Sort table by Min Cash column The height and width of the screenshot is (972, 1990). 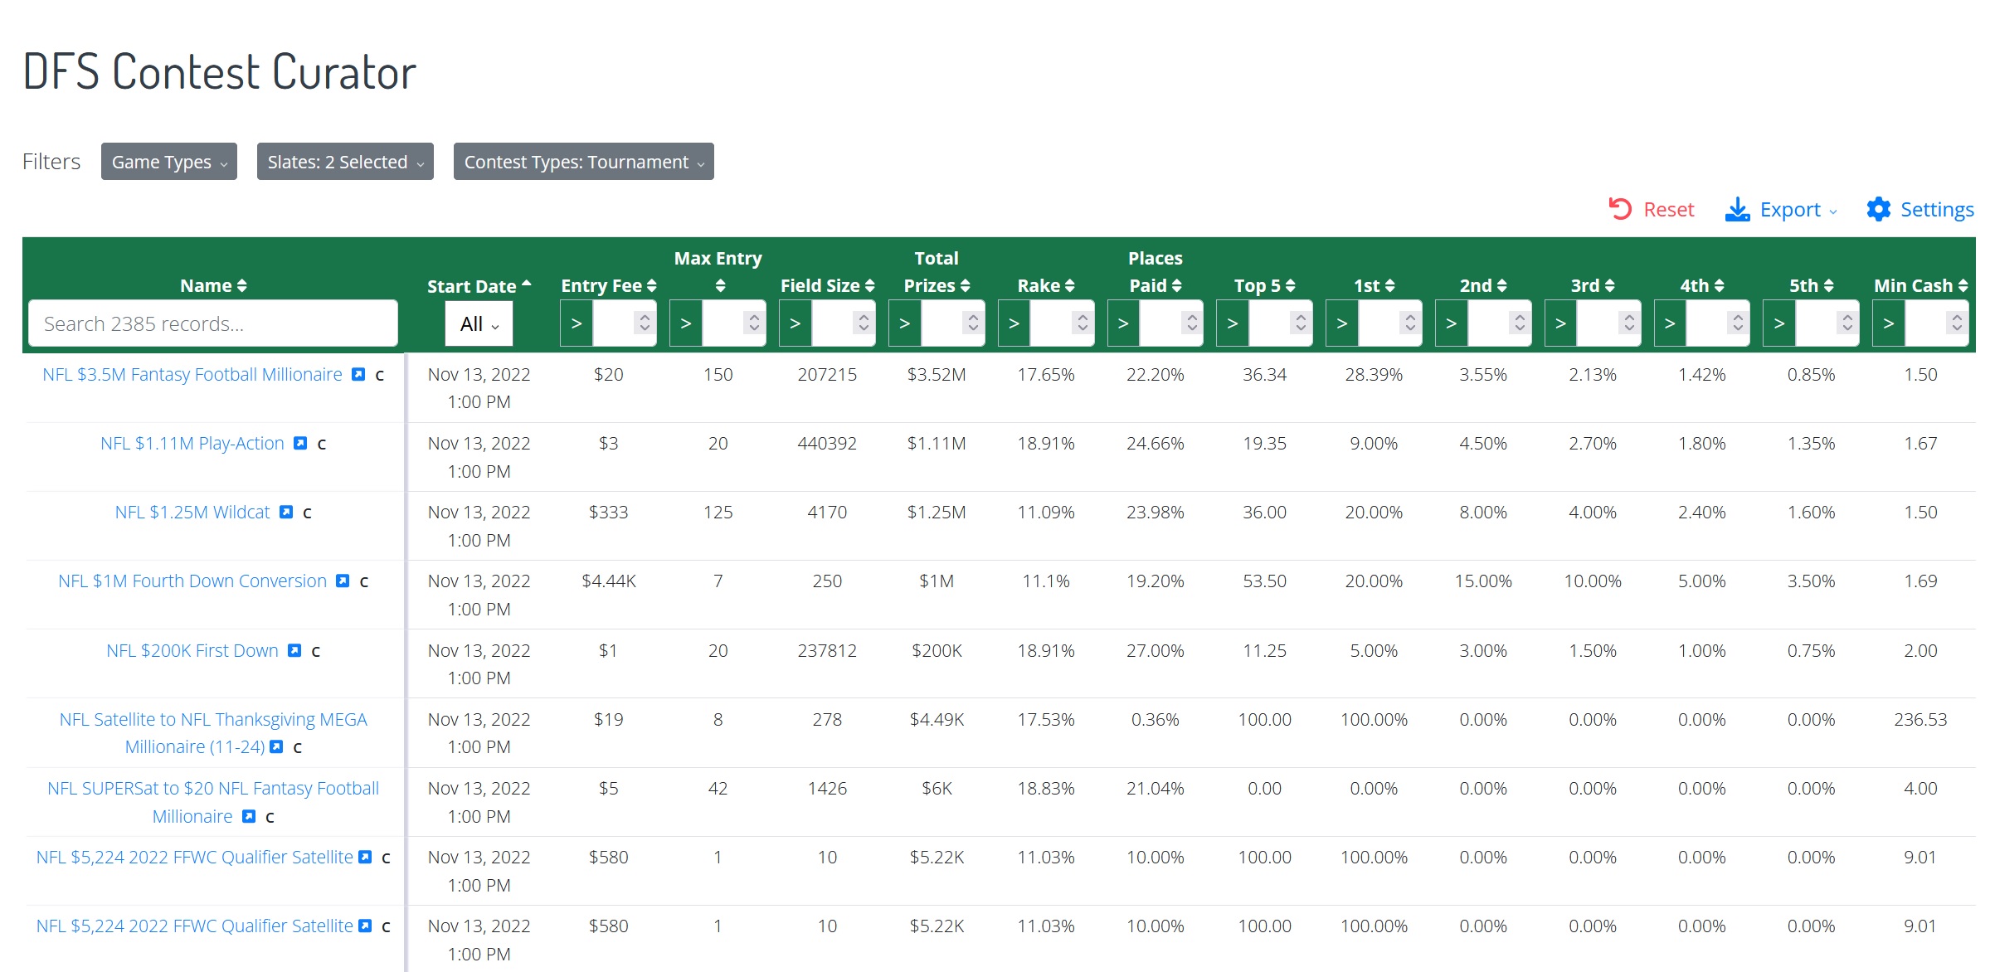coord(1920,285)
